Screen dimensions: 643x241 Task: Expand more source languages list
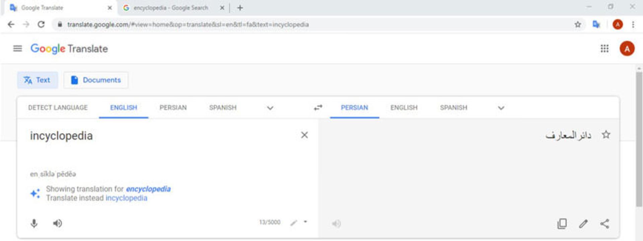(x=270, y=108)
